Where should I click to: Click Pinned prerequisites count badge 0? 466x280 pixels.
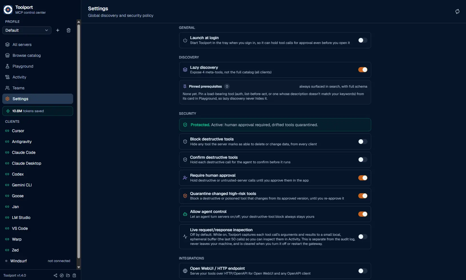227,86
